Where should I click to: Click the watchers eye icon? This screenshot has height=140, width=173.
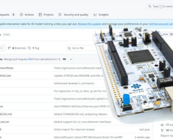tap(162, 125)
